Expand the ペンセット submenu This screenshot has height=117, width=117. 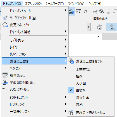point(34,68)
